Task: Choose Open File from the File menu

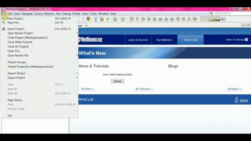Action: pos(40,51)
